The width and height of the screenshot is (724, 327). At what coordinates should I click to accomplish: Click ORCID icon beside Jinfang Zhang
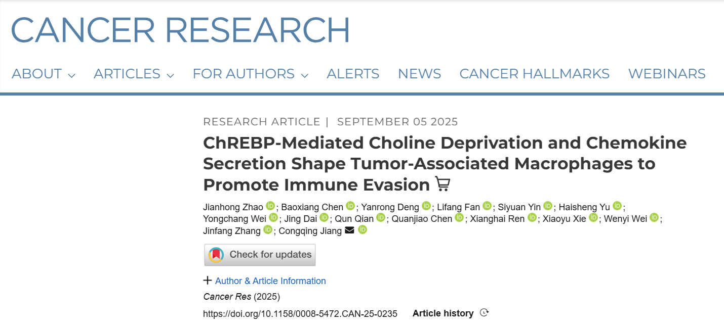point(268,230)
